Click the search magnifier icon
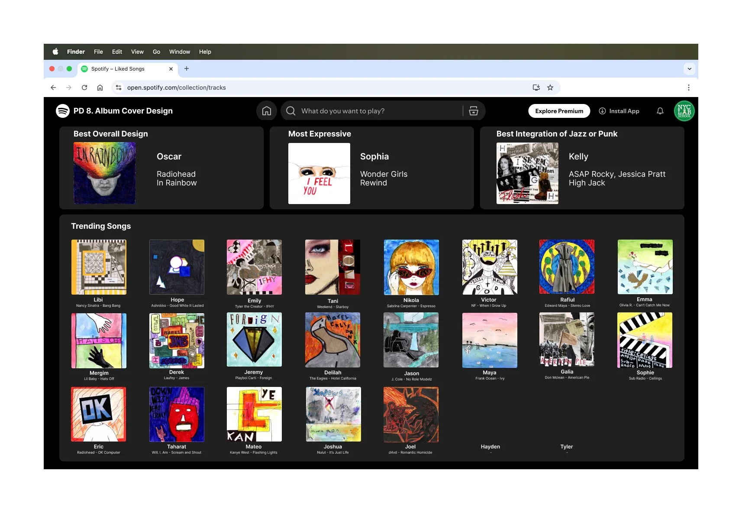Image resolution: width=742 pixels, height=513 pixels. pyautogui.click(x=291, y=111)
